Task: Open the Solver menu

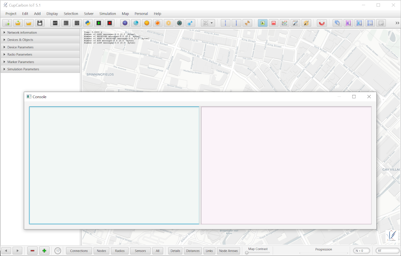Action: pyautogui.click(x=89, y=14)
